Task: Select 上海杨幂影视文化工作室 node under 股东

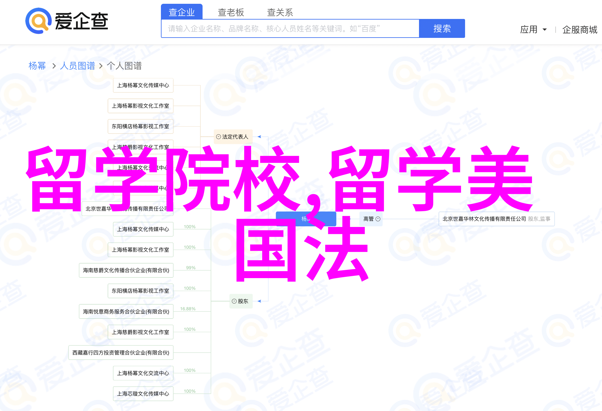Action: pos(141,250)
